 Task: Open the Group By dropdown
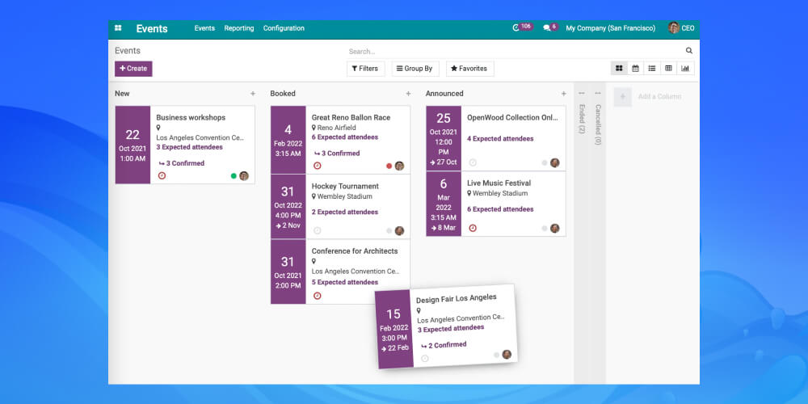tap(415, 69)
